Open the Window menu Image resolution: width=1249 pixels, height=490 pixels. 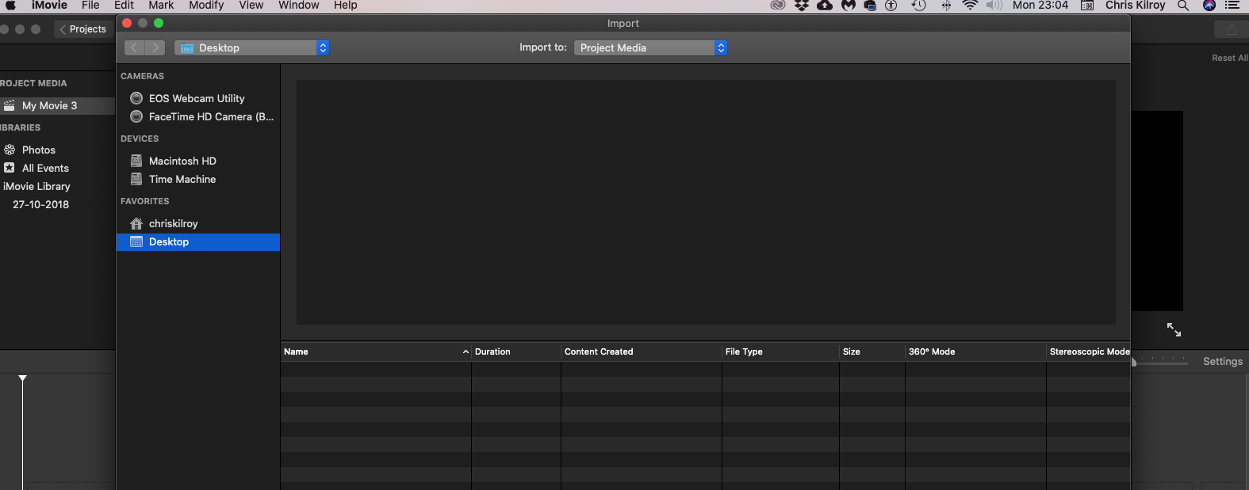pos(298,6)
